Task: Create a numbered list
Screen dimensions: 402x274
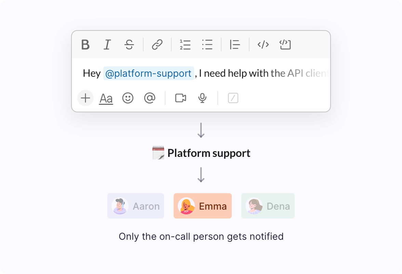Action: point(185,45)
